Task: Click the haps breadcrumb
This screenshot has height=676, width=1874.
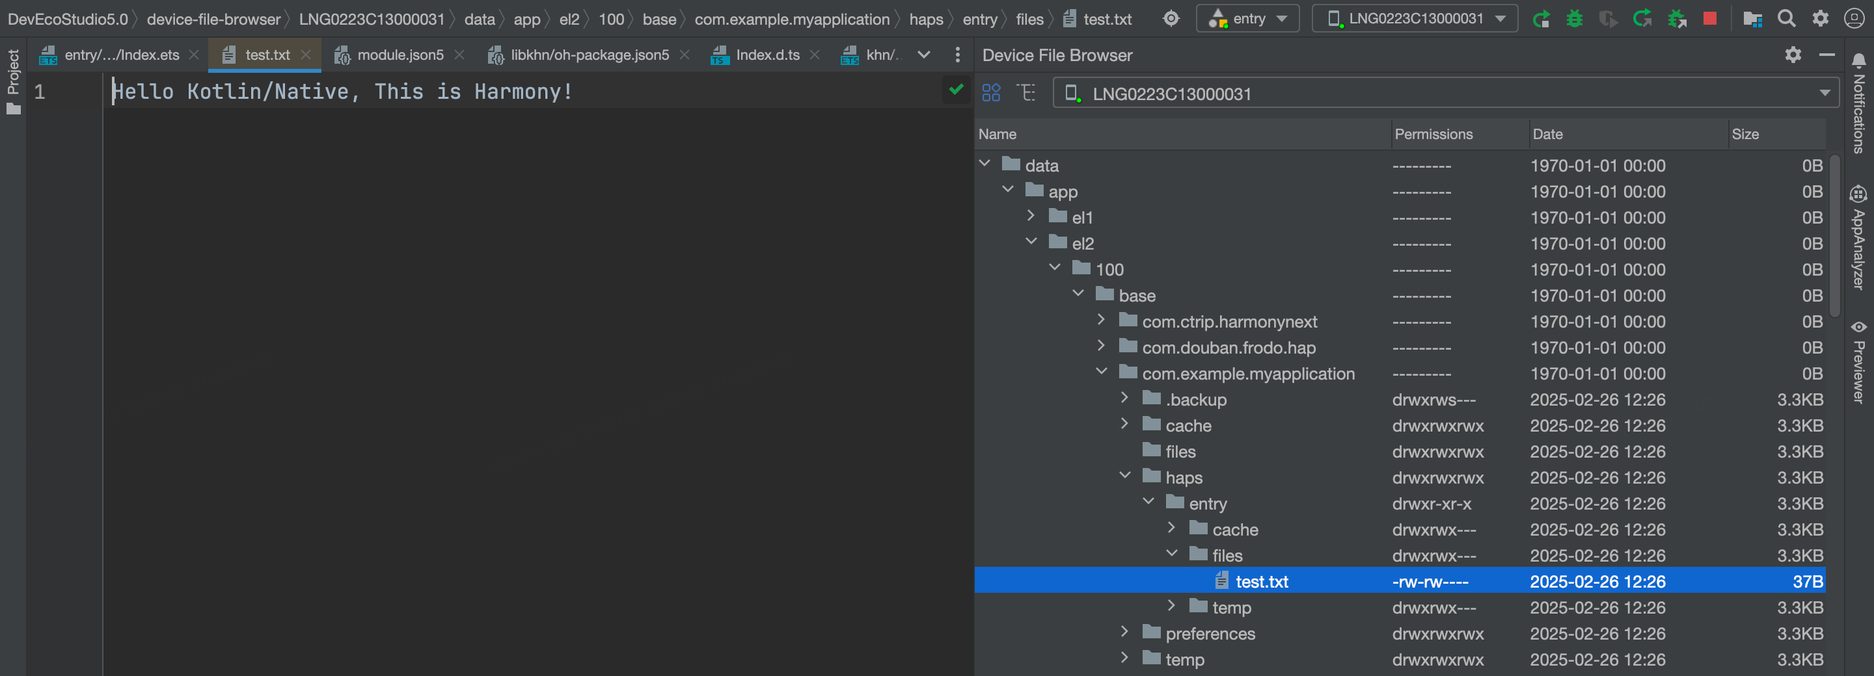Action: [x=926, y=19]
